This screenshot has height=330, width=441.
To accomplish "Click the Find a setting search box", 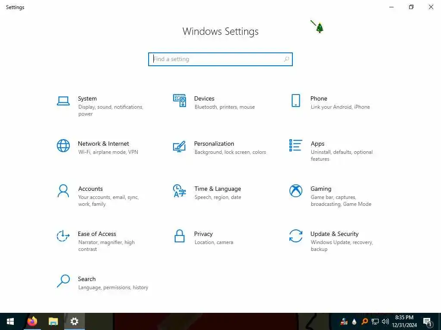I will pyautogui.click(x=220, y=59).
